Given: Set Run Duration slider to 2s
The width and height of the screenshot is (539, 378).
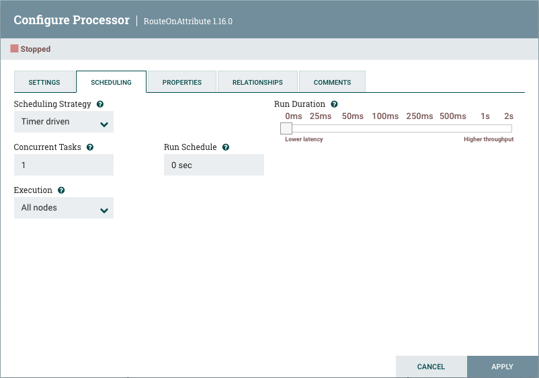Looking at the screenshot, I should (x=509, y=128).
